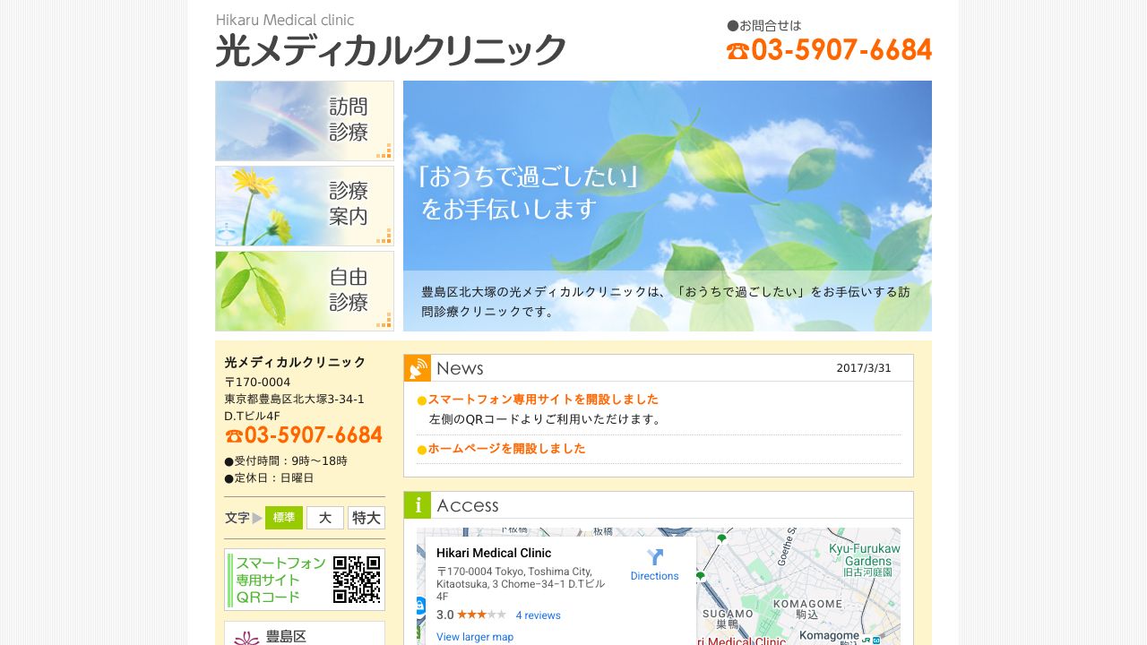Open the smartphone site QR code
The width and height of the screenshot is (1147, 645).
tap(357, 579)
